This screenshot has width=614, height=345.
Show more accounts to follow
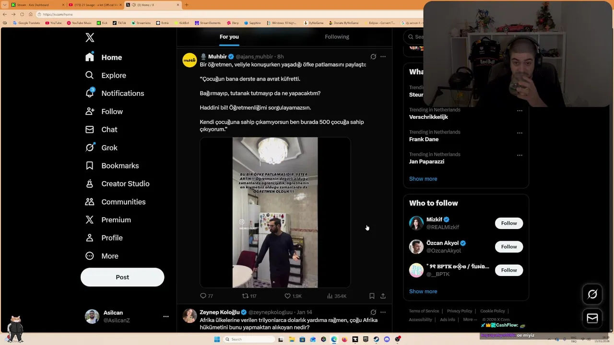423,291
